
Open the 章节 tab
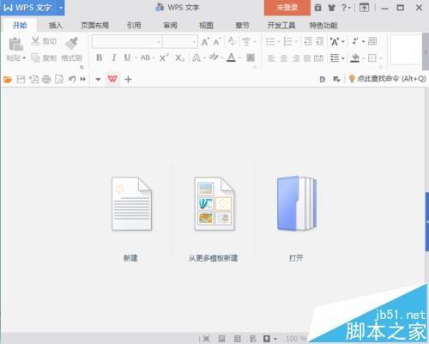242,26
